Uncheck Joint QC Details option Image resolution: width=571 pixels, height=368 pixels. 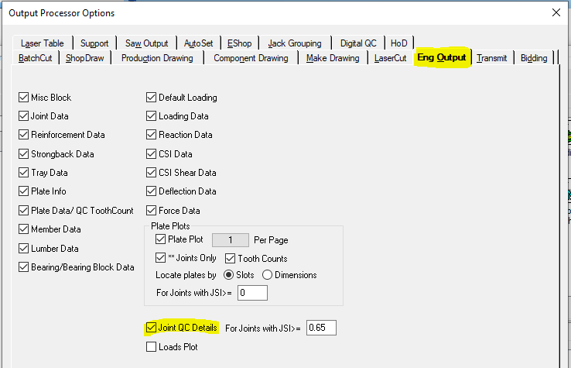point(152,328)
